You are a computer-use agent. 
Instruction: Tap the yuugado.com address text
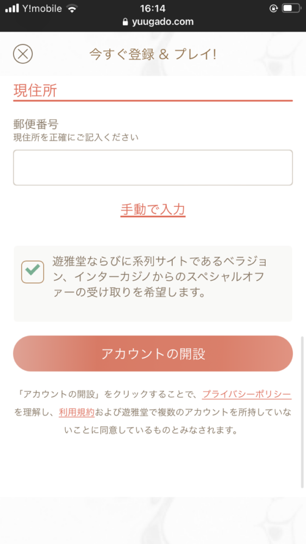click(x=163, y=22)
